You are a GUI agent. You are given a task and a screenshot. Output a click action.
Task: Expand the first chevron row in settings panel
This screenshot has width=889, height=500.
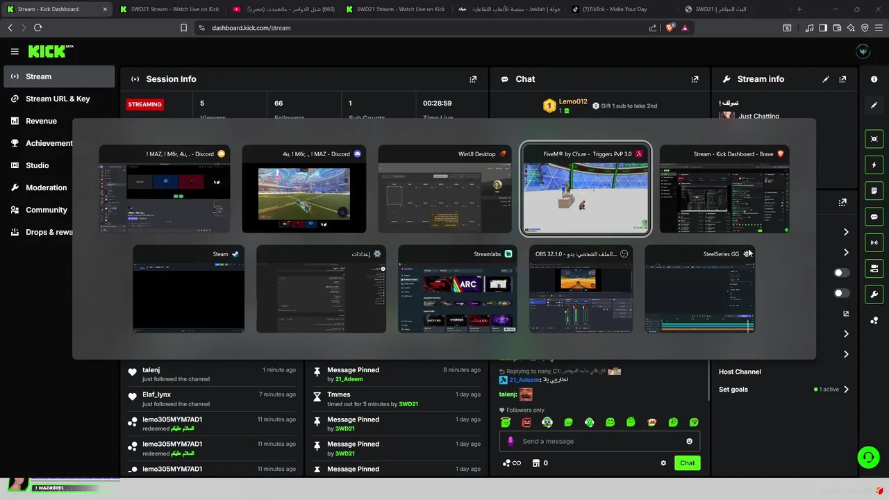846,232
